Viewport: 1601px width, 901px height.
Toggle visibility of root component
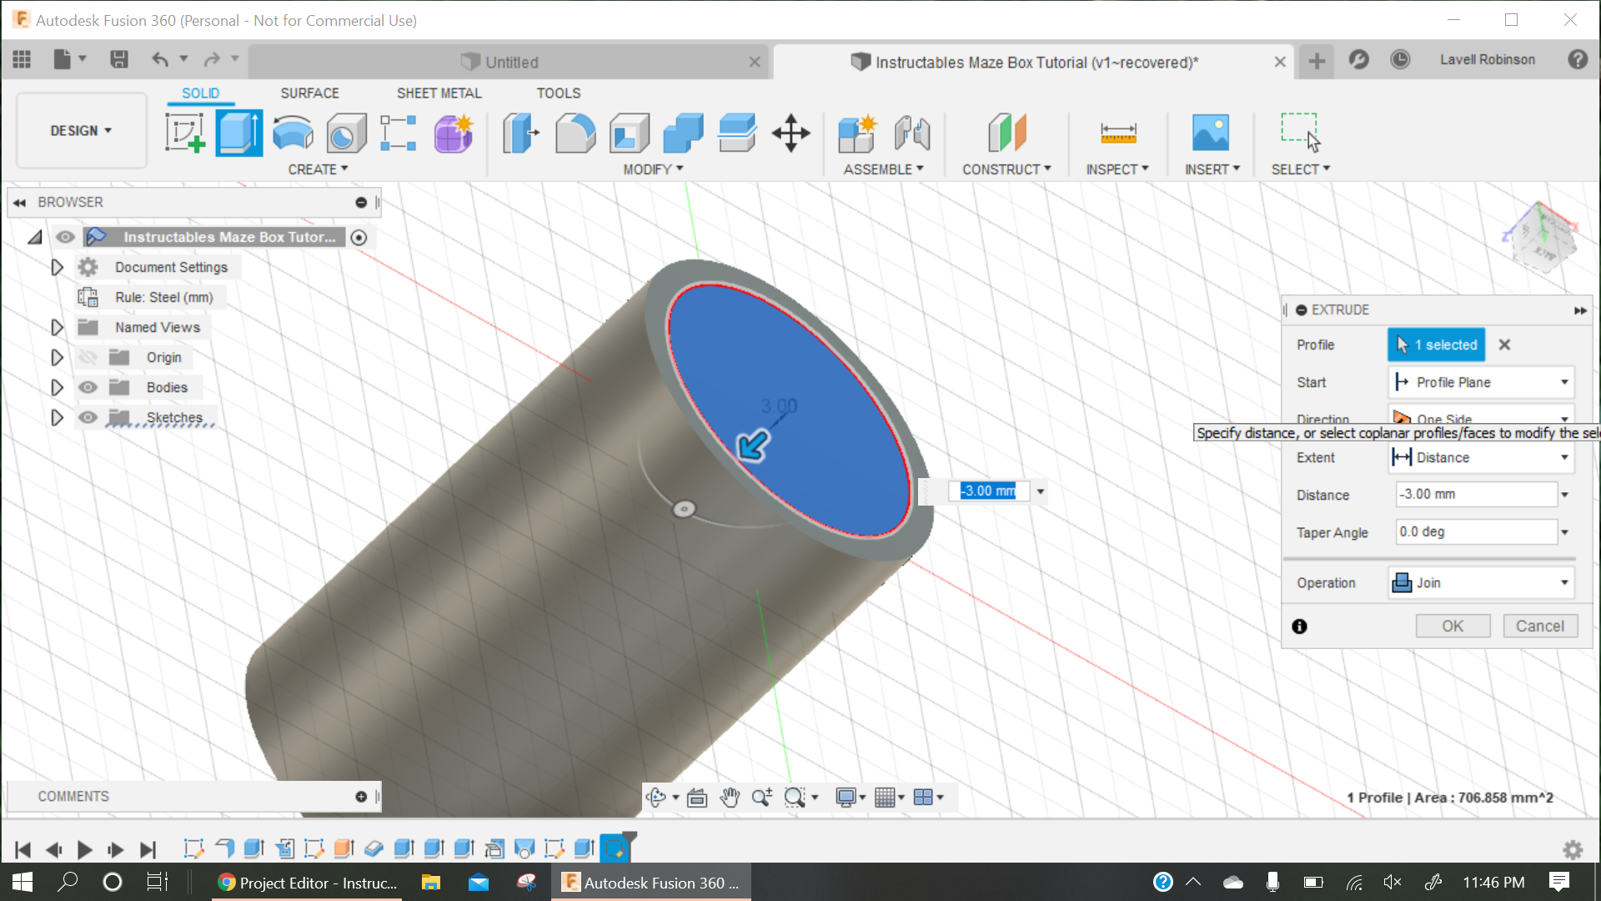(65, 237)
